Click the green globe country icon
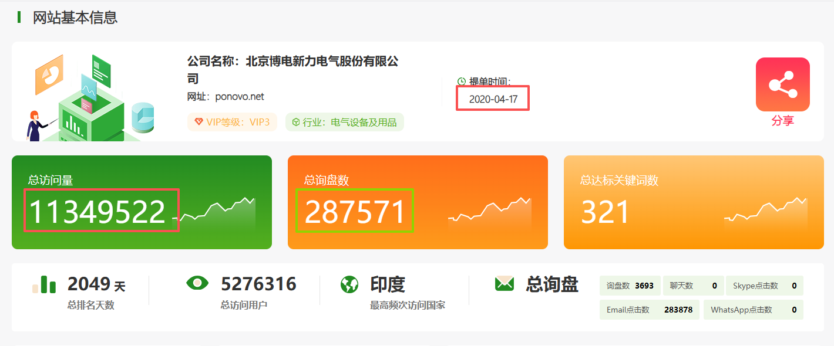The width and height of the screenshot is (834, 346). click(x=349, y=284)
